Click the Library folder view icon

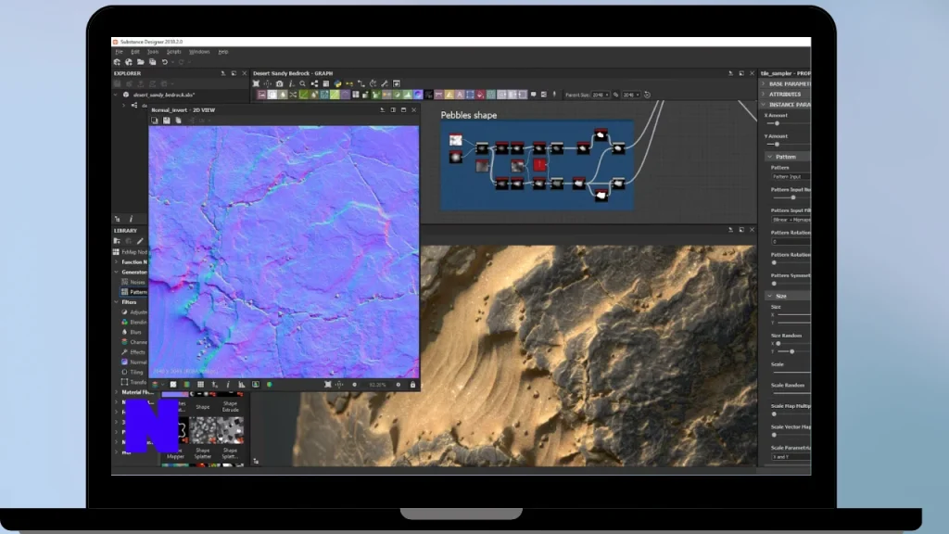pyautogui.click(x=117, y=241)
